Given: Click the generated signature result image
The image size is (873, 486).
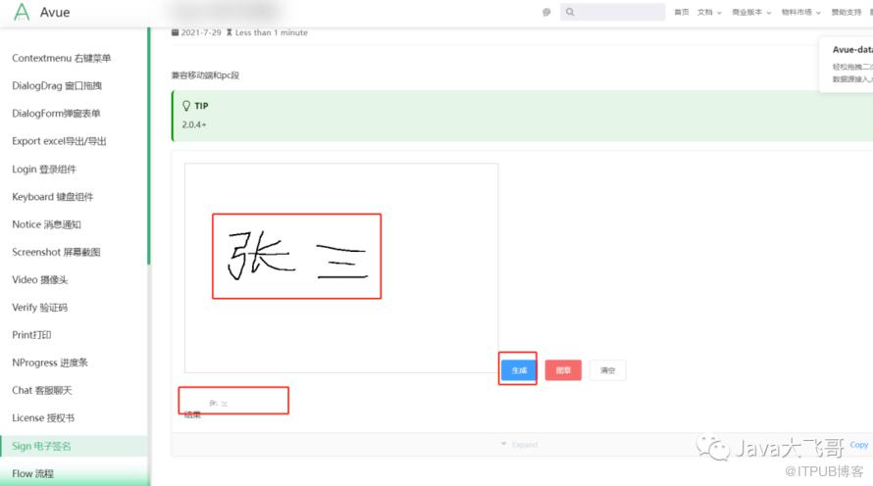Looking at the screenshot, I should (218, 403).
